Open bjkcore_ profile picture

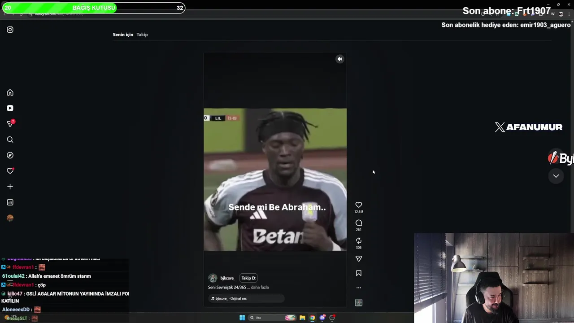[x=213, y=278]
